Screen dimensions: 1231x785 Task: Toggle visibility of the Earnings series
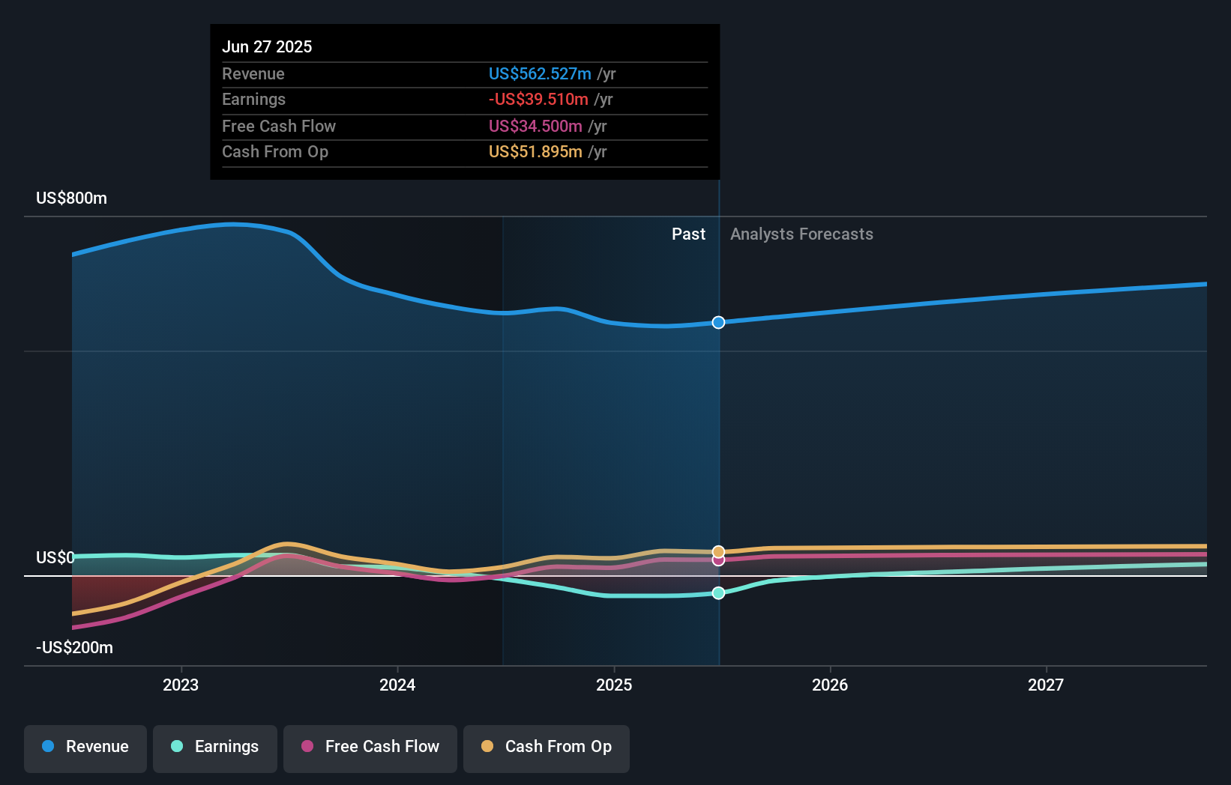[215, 747]
